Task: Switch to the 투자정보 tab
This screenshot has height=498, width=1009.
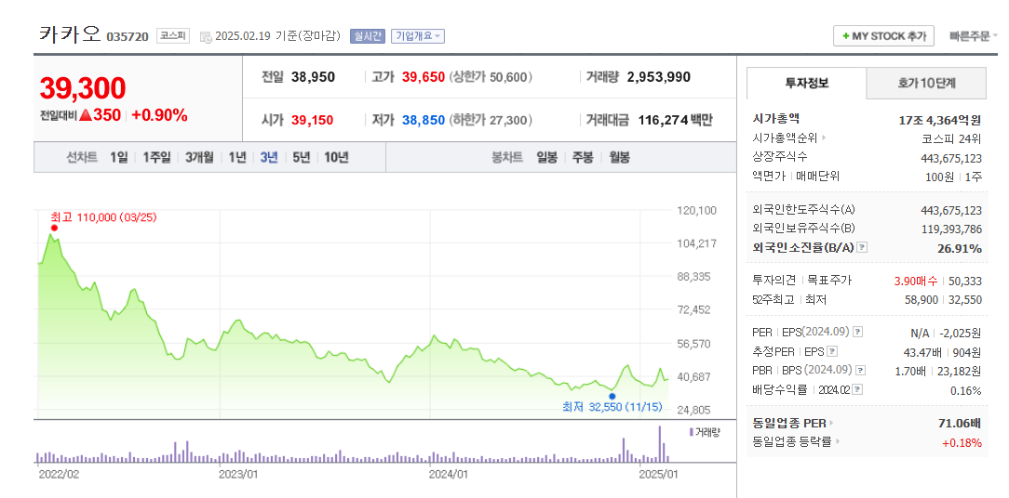Action: 806,83
